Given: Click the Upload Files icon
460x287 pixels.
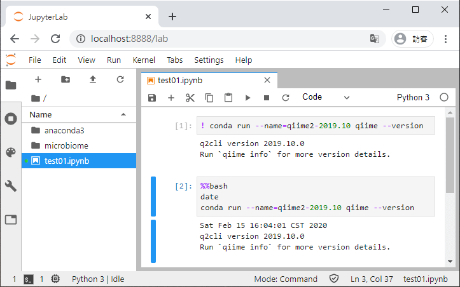Looking at the screenshot, I should click(x=93, y=79).
